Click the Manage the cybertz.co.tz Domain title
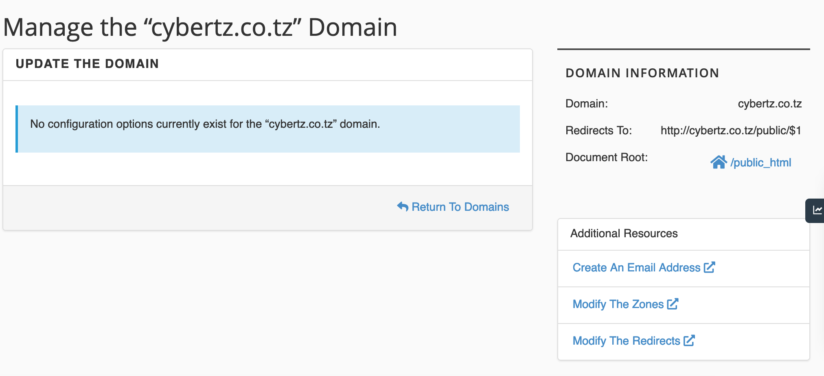Image resolution: width=824 pixels, height=376 pixels. [200, 28]
